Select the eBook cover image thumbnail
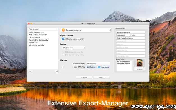This screenshot has width=176, height=110. pyautogui.click(x=139, y=63)
